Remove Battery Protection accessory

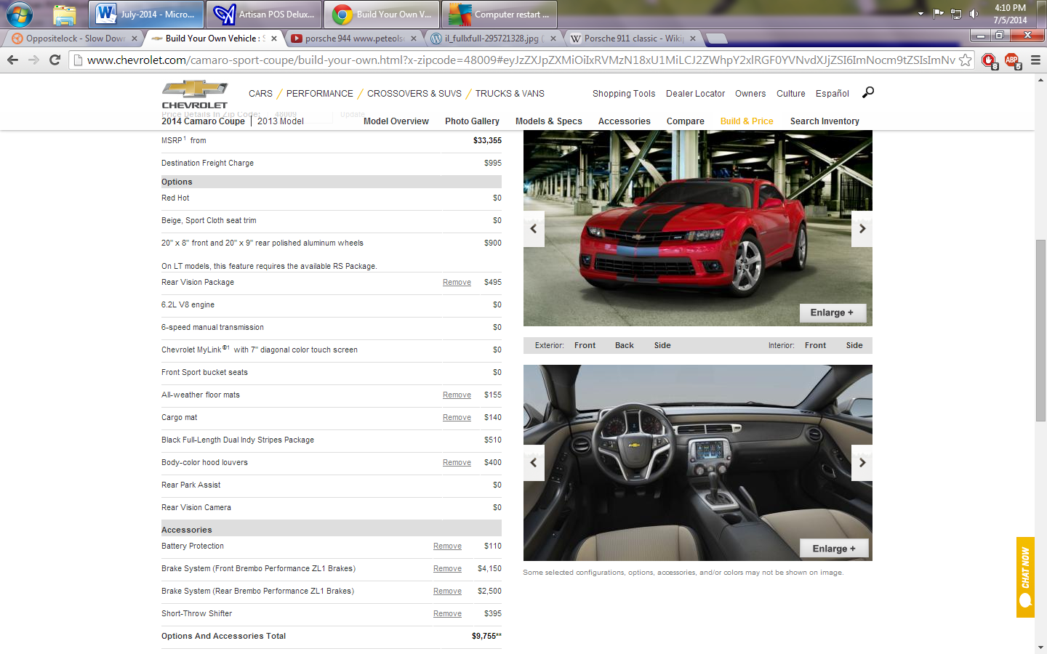[x=447, y=546]
